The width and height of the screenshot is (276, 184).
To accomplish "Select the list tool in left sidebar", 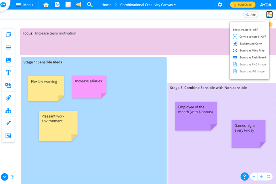I will coord(8,48).
